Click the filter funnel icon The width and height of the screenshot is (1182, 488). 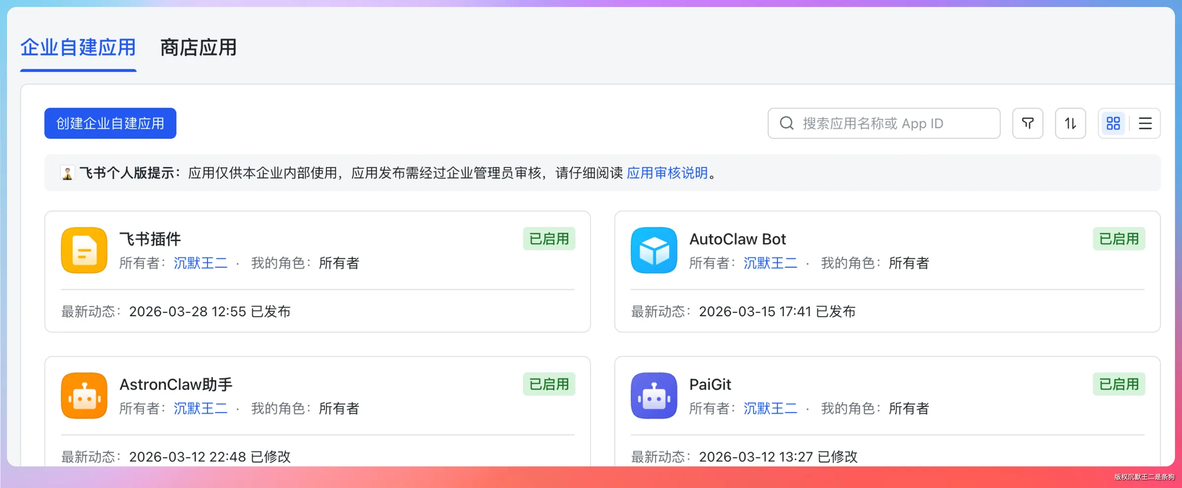click(x=1027, y=123)
